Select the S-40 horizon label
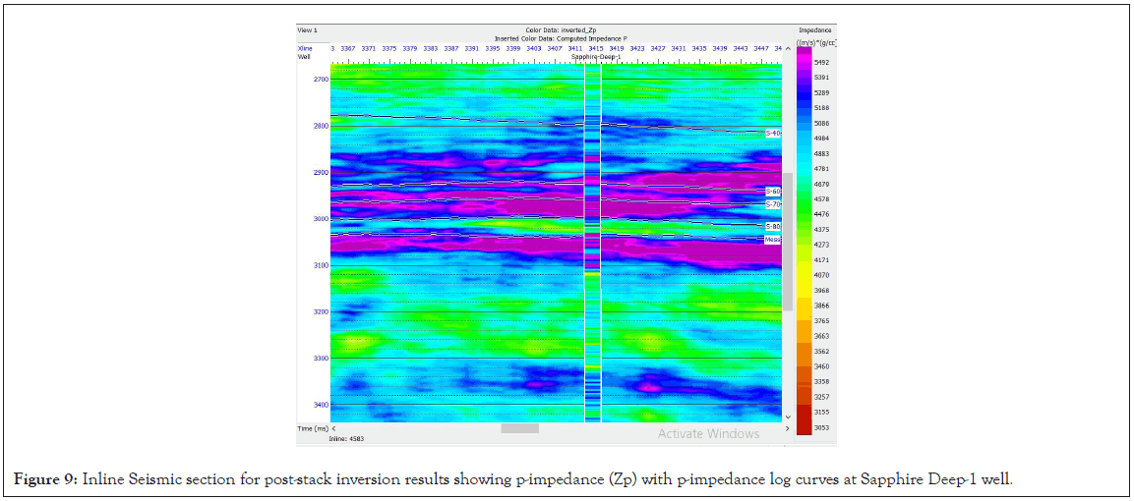 click(773, 134)
